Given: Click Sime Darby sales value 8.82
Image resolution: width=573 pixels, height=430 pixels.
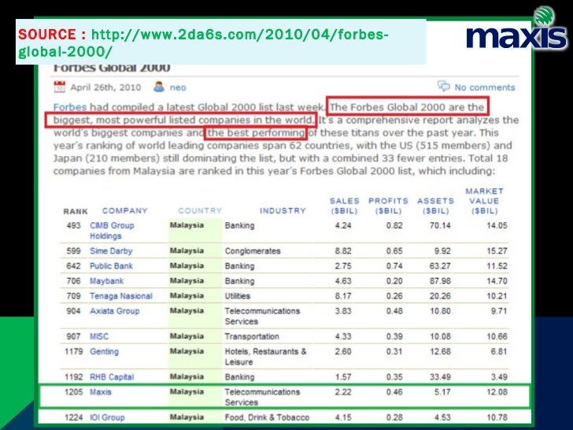Looking at the screenshot, I should [343, 250].
